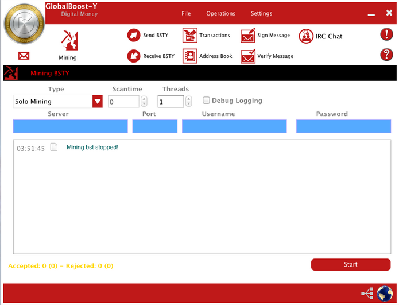The width and height of the screenshot is (399, 305).
Task: Enable the Debug Logging checkbox
Action: pyautogui.click(x=206, y=101)
